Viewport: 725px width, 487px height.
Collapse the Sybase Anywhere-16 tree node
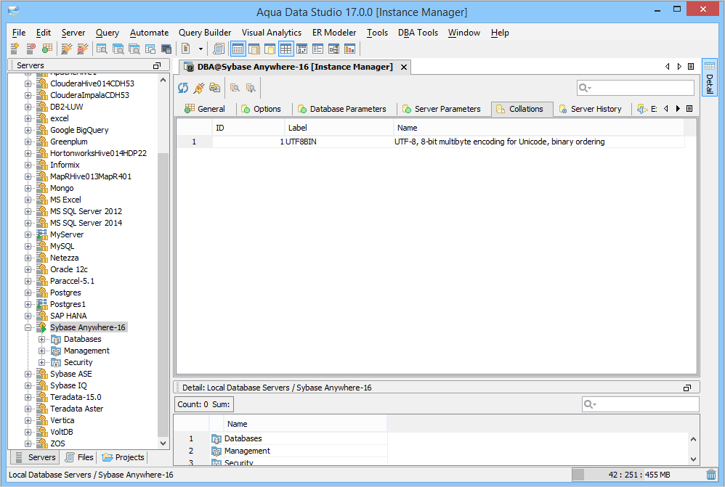click(x=28, y=327)
